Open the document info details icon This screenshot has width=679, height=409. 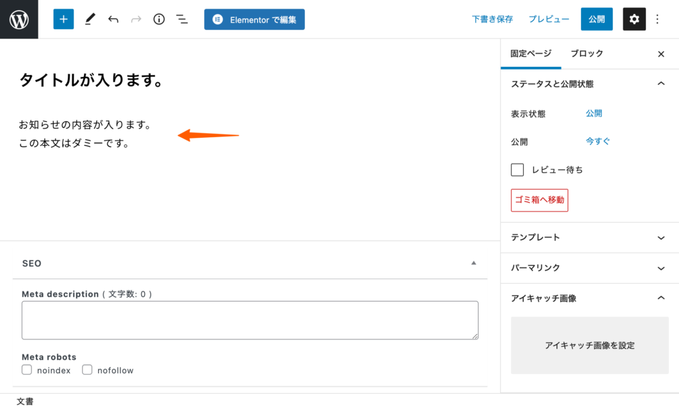(158, 19)
